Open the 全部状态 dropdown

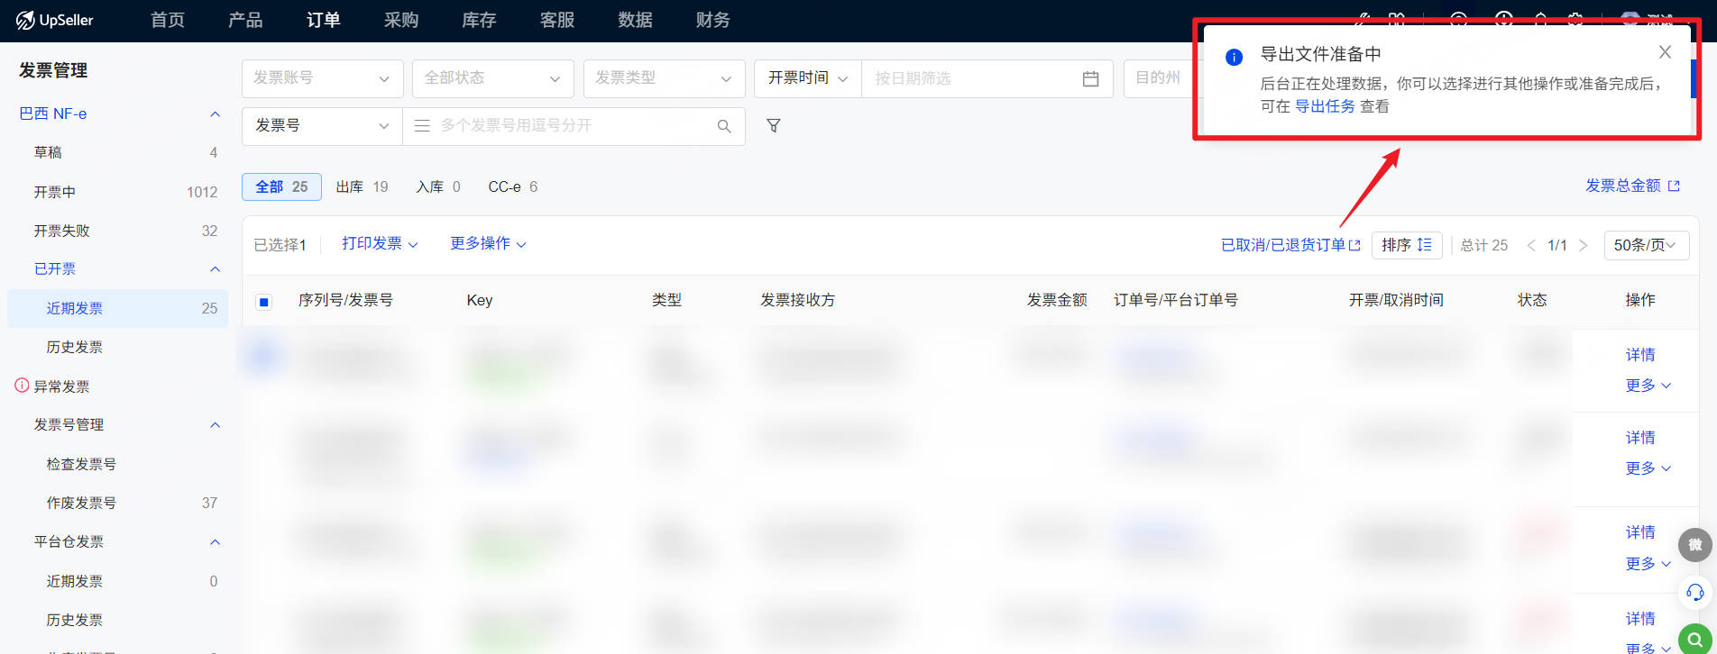pyautogui.click(x=492, y=78)
